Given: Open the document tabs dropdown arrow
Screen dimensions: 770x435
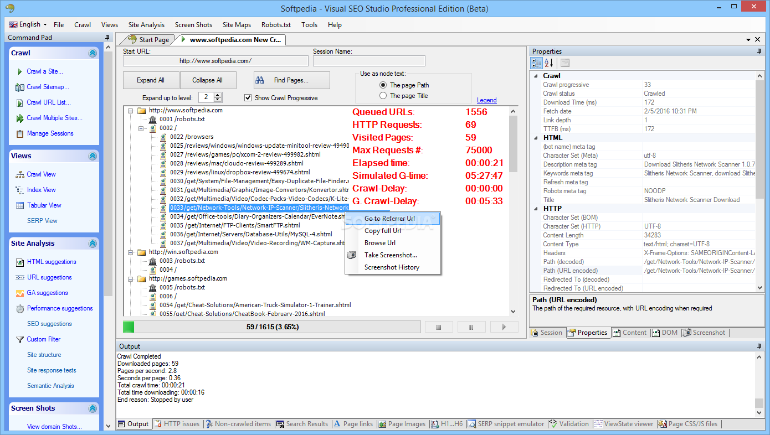Looking at the screenshot, I should [x=748, y=40].
